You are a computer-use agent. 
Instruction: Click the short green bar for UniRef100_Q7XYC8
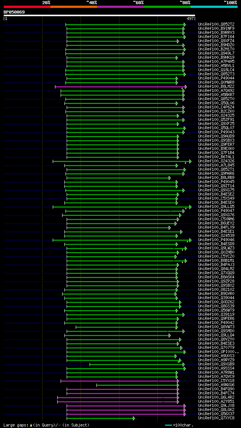tap(100, 419)
